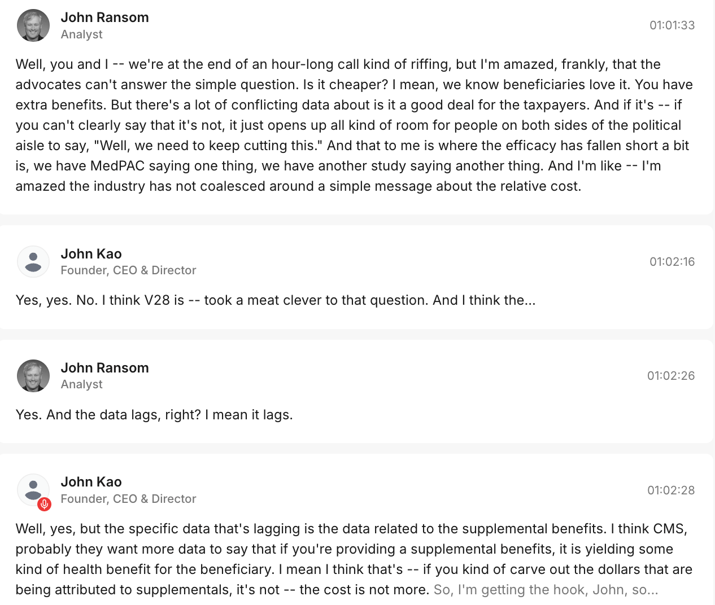Click the red microphone badge on John Kao's avatar

click(45, 504)
